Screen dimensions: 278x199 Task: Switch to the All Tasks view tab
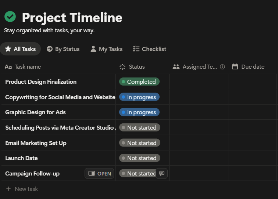20,49
